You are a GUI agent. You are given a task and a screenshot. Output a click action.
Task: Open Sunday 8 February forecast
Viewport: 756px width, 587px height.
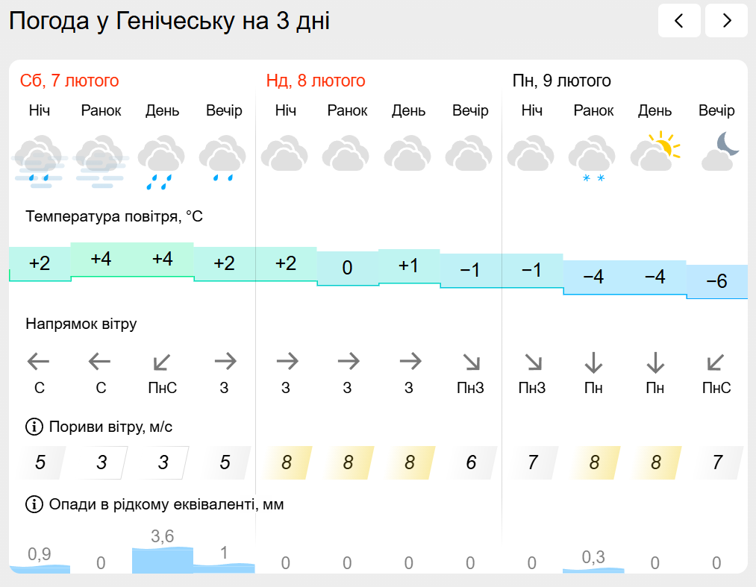[316, 81]
